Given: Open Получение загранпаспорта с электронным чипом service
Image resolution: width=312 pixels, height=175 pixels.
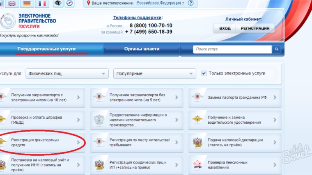Looking at the screenshot, I should [x=42, y=97].
